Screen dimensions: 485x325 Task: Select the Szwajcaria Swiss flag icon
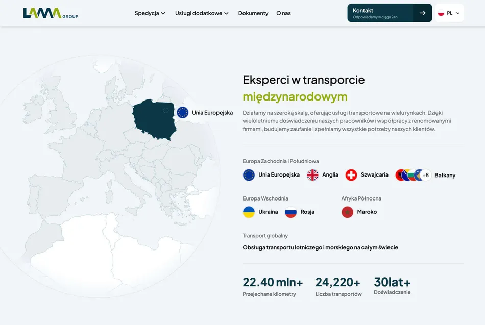(x=351, y=175)
